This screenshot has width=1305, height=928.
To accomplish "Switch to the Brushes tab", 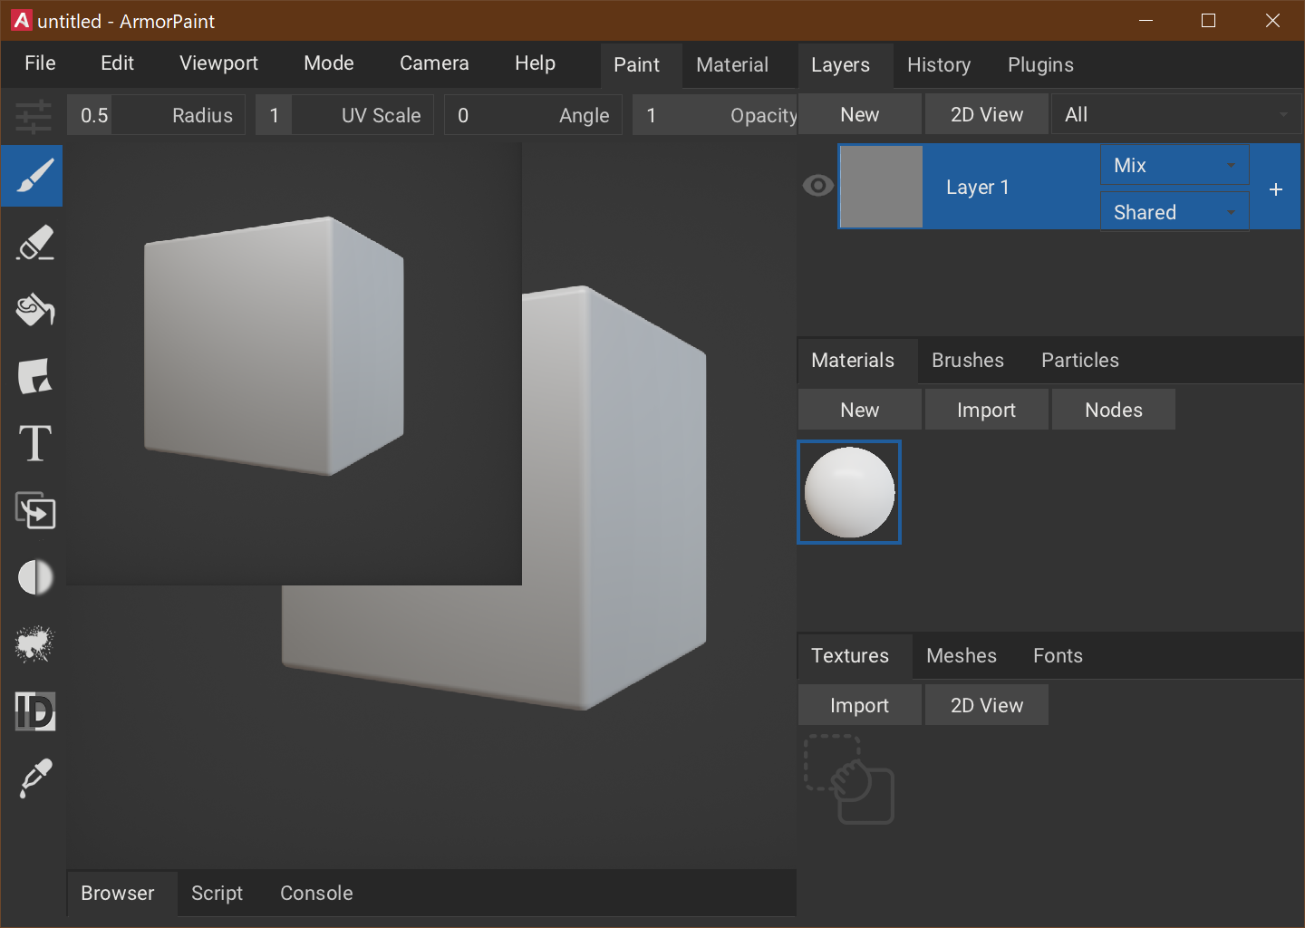I will tap(968, 360).
